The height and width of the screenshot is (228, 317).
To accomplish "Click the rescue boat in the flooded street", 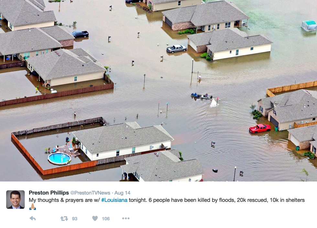I will coord(202,96).
